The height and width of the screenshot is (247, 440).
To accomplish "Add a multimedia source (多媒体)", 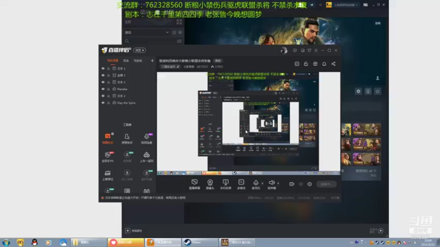I will click(241, 184).
